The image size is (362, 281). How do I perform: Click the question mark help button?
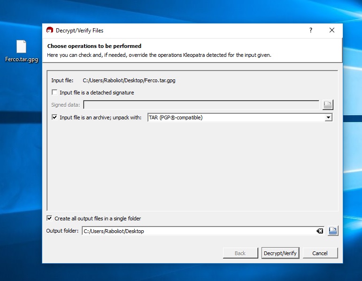(x=310, y=31)
